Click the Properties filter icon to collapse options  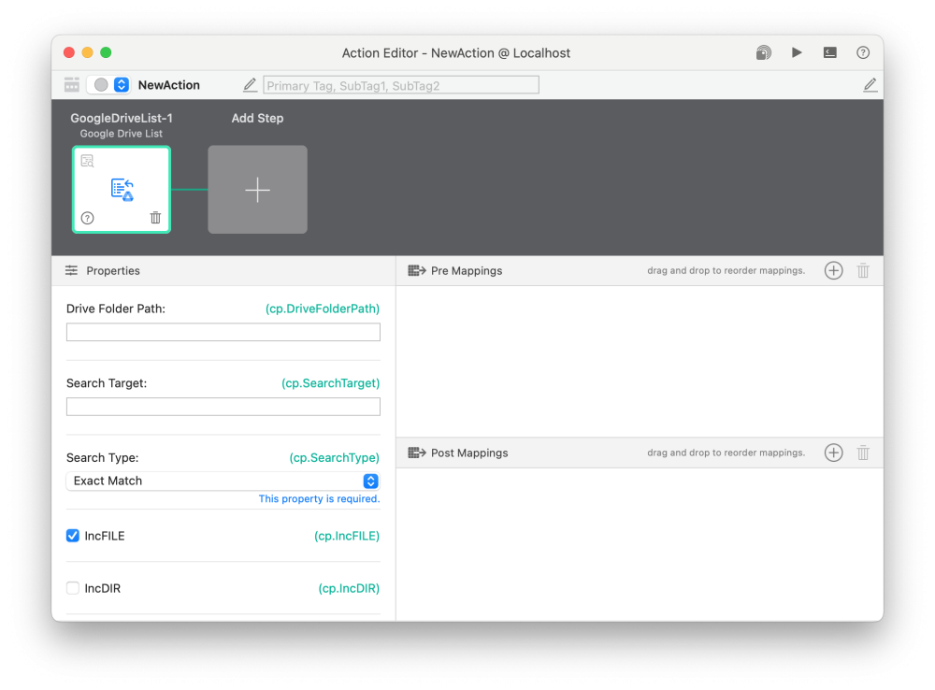coord(72,270)
